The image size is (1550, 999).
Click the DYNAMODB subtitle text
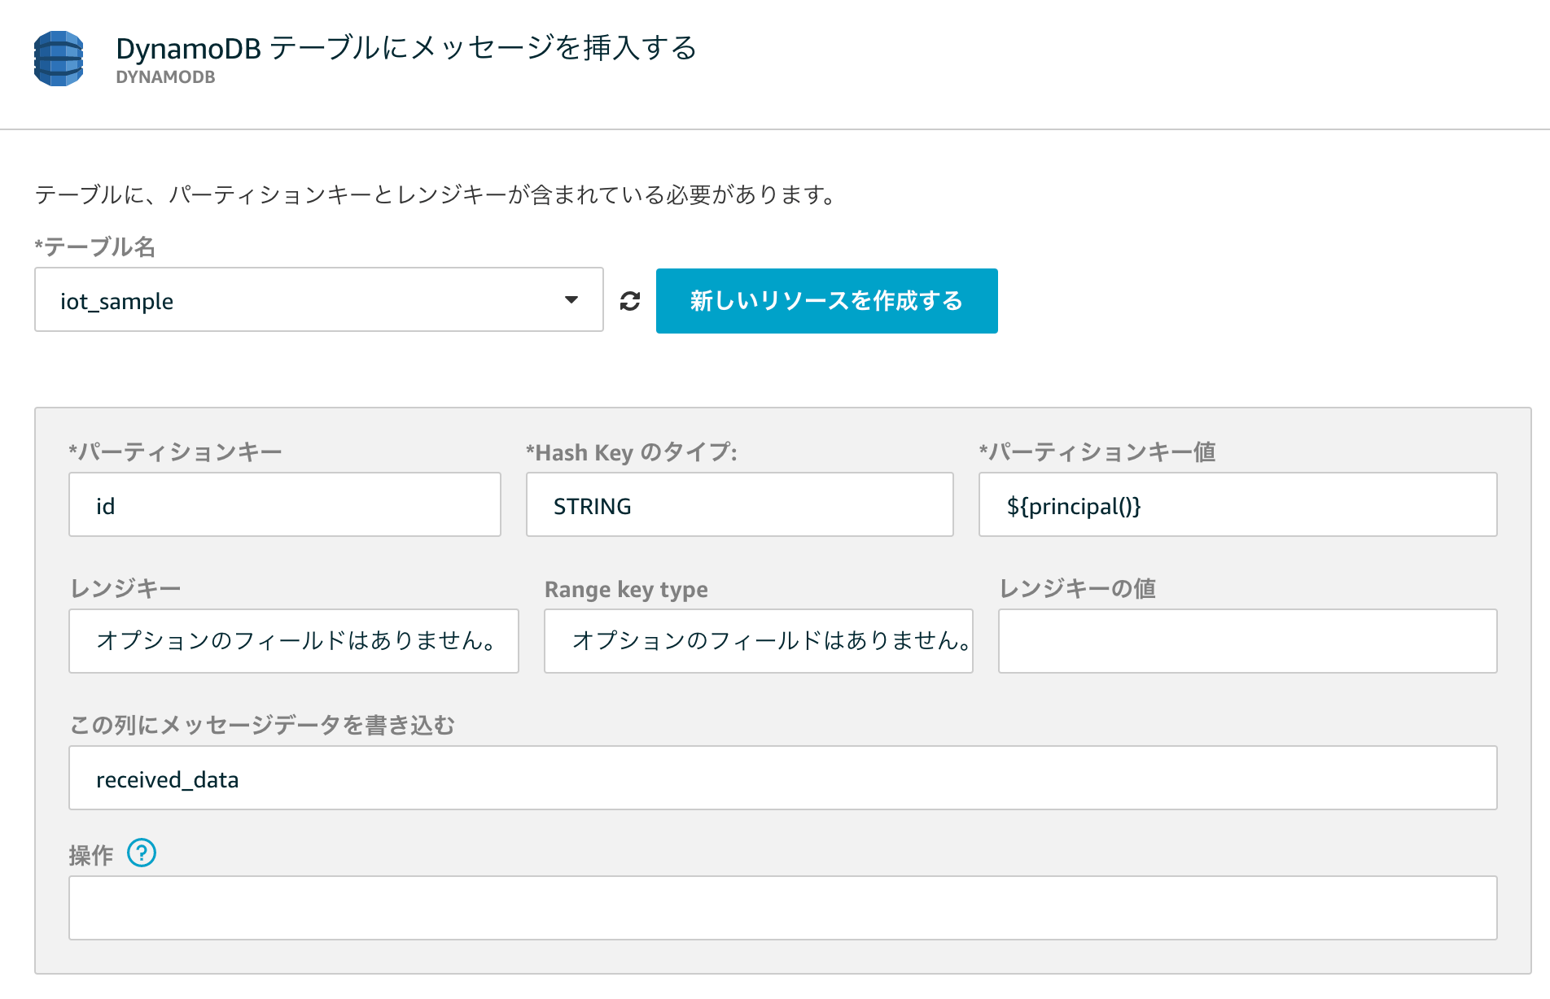[x=165, y=77]
